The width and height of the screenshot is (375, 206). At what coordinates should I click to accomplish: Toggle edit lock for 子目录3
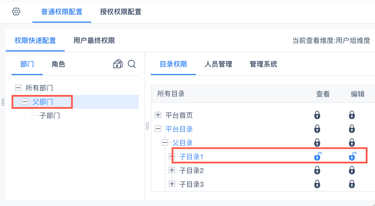[352, 184]
